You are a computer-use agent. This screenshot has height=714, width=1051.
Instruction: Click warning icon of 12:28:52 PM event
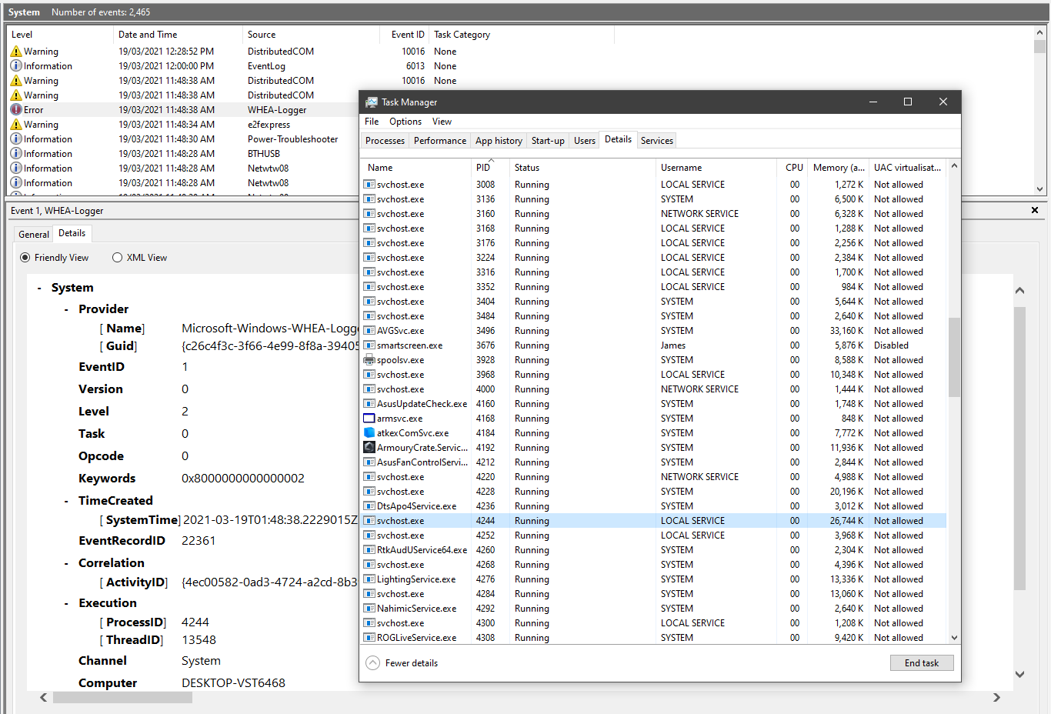(x=16, y=52)
